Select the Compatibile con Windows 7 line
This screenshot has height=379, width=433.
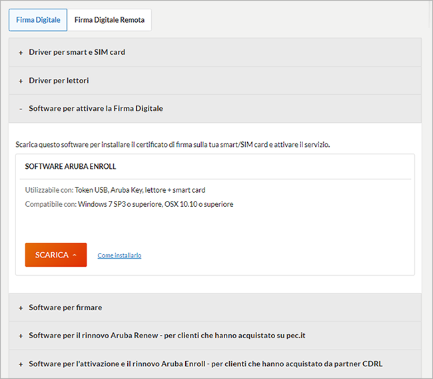129,204
